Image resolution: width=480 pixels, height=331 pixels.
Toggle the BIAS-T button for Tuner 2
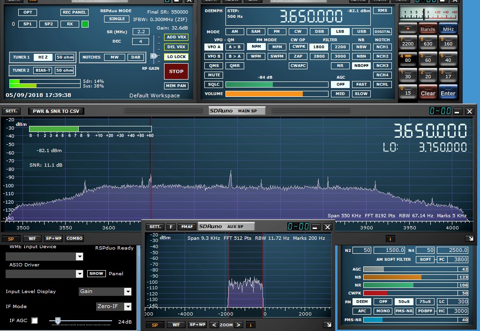click(x=43, y=70)
